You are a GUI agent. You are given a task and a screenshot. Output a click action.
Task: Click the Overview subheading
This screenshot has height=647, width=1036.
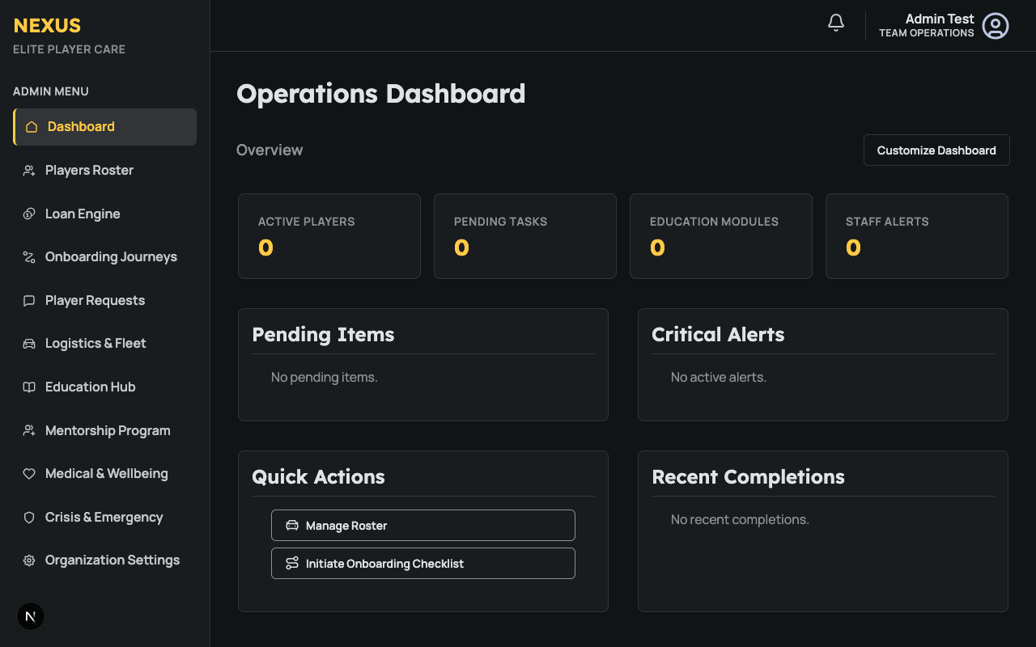(x=270, y=150)
